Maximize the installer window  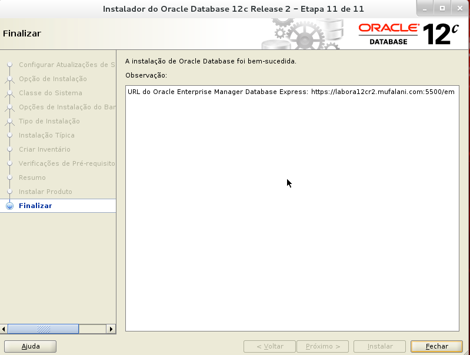442,9
